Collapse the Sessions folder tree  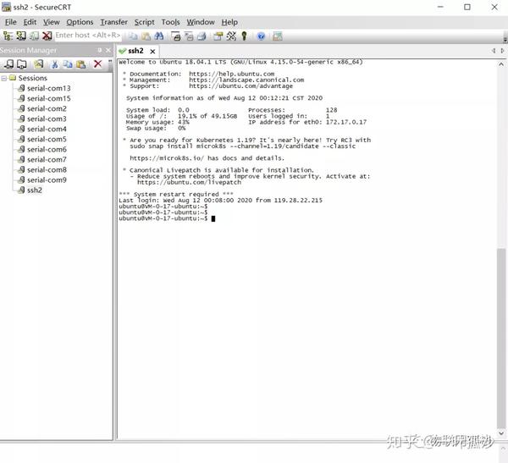pyautogui.click(x=4, y=78)
